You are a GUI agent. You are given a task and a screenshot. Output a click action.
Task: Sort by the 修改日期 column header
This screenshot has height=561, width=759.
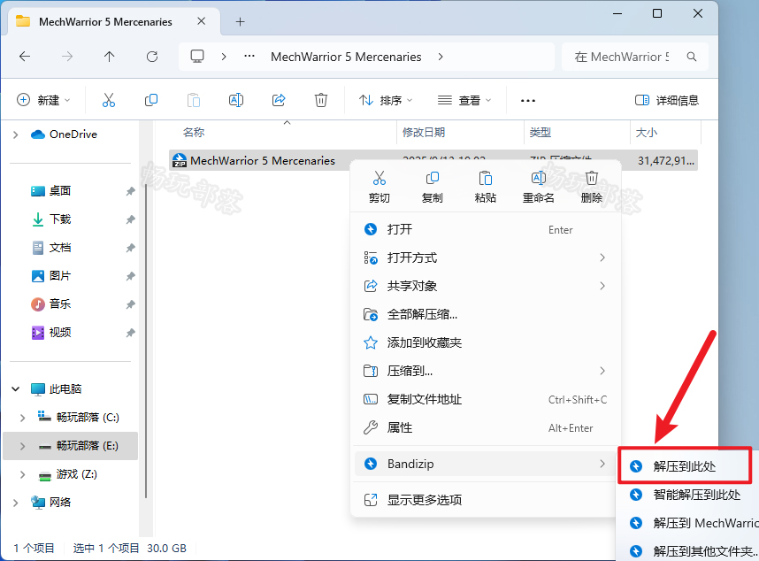tap(424, 132)
